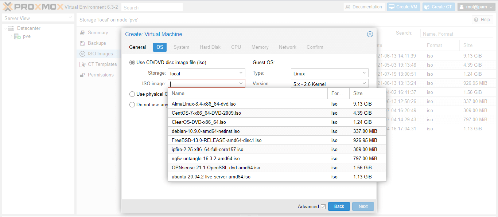Open the Storage dropdown
The height and width of the screenshot is (217, 498).
(241, 73)
